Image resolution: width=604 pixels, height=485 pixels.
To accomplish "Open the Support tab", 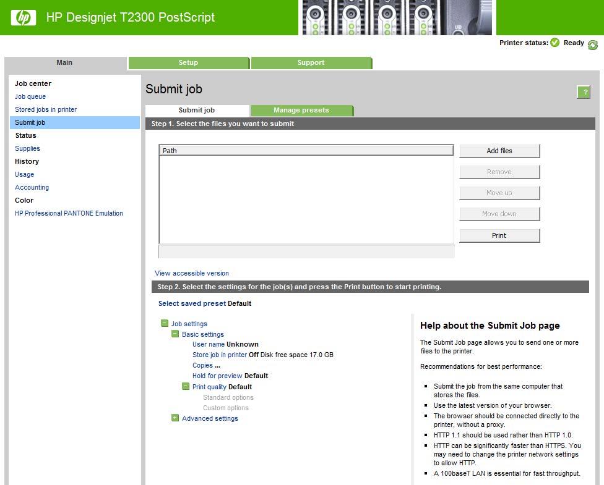I will coord(311,62).
